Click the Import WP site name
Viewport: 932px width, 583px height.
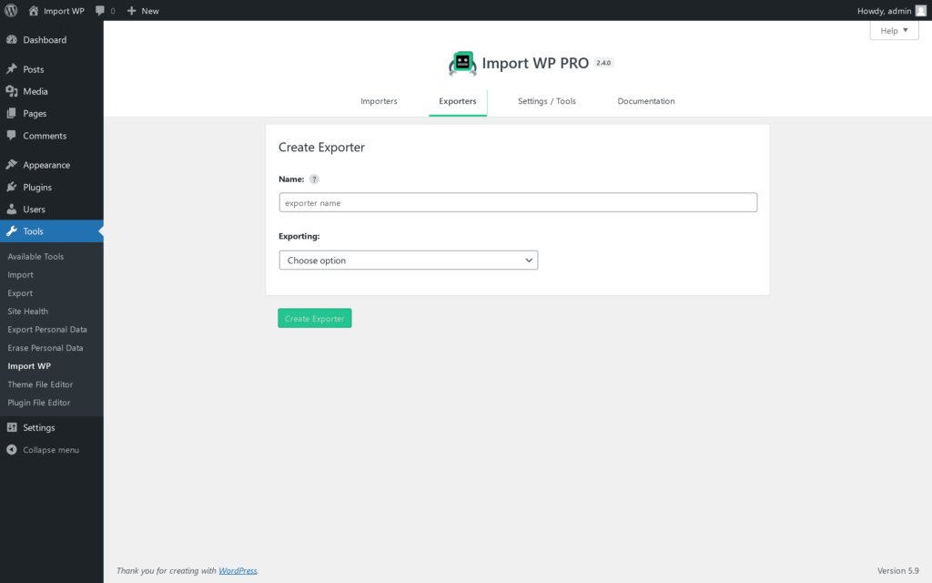coord(64,11)
